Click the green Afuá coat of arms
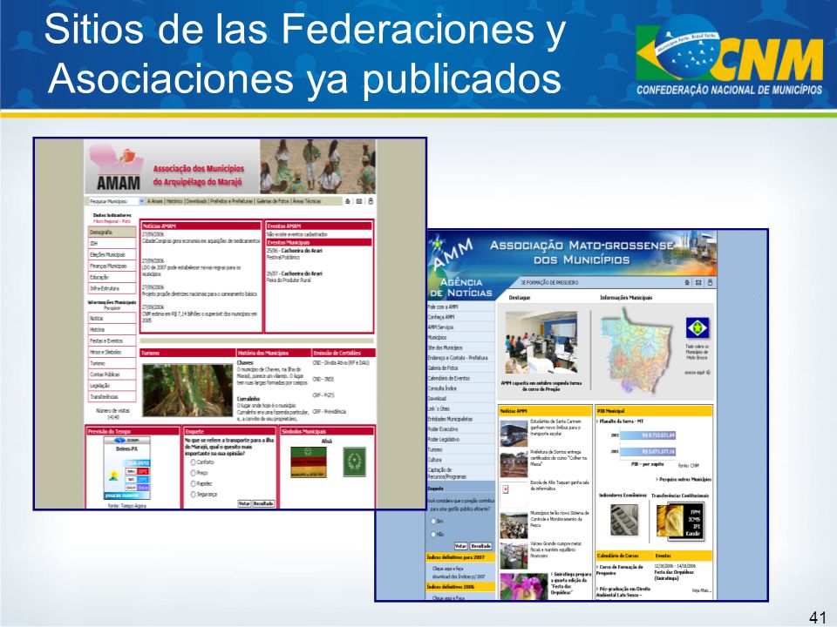This screenshot has width=837, height=627. pyautogui.click(x=354, y=462)
